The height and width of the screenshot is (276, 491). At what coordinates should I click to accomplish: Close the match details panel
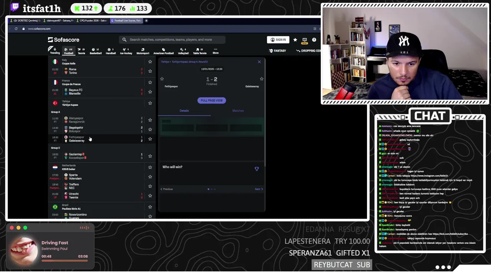259,62
